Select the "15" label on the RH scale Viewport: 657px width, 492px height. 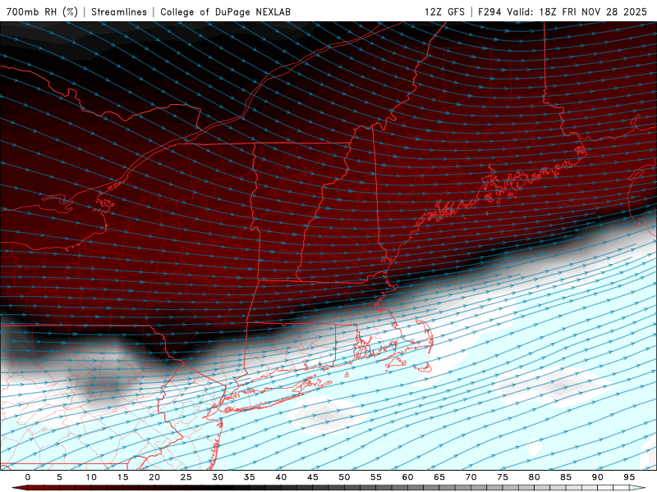(x=122, y=477)
